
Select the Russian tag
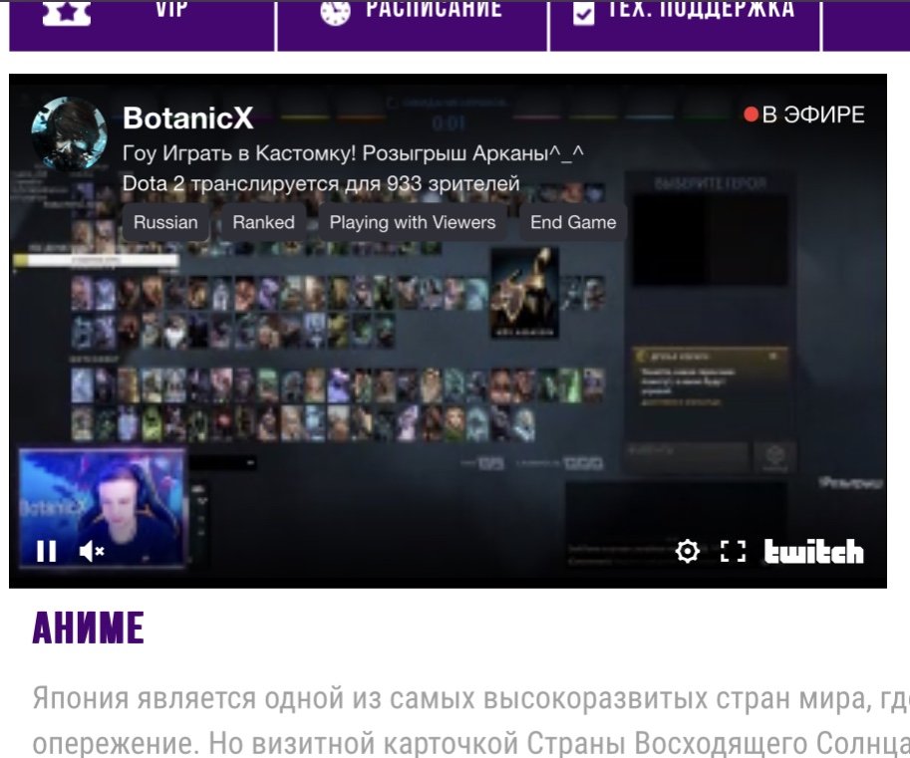click(x=165, y=222)
